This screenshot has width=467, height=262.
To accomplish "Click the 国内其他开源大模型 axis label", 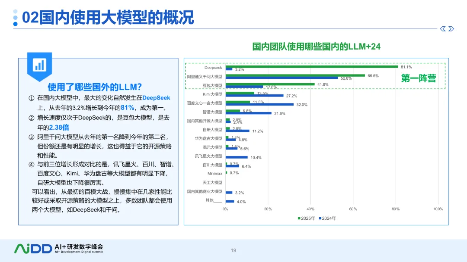I will pyautogui.click(x=205, y=121).
